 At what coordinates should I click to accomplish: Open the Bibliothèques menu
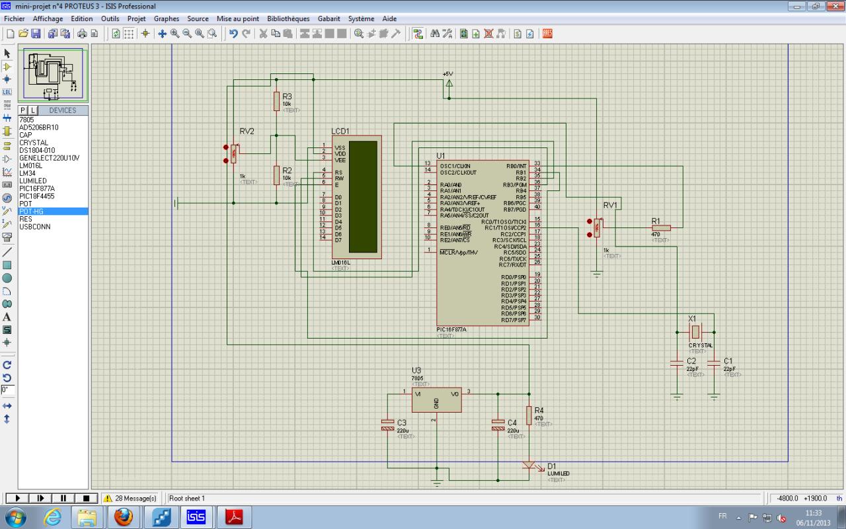(288, 19)
